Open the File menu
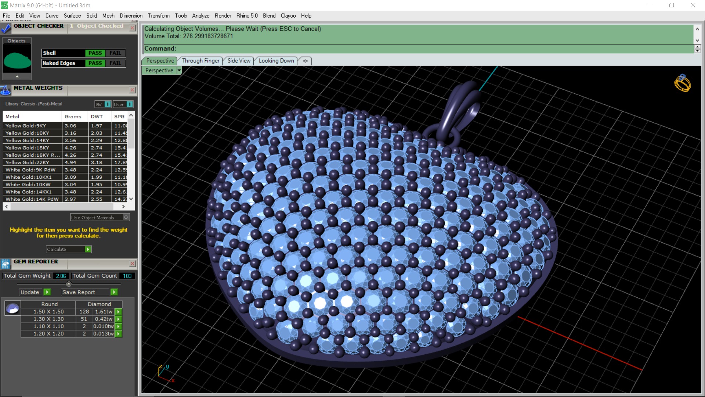The image size is (705, 397). (x=7, y=16)
